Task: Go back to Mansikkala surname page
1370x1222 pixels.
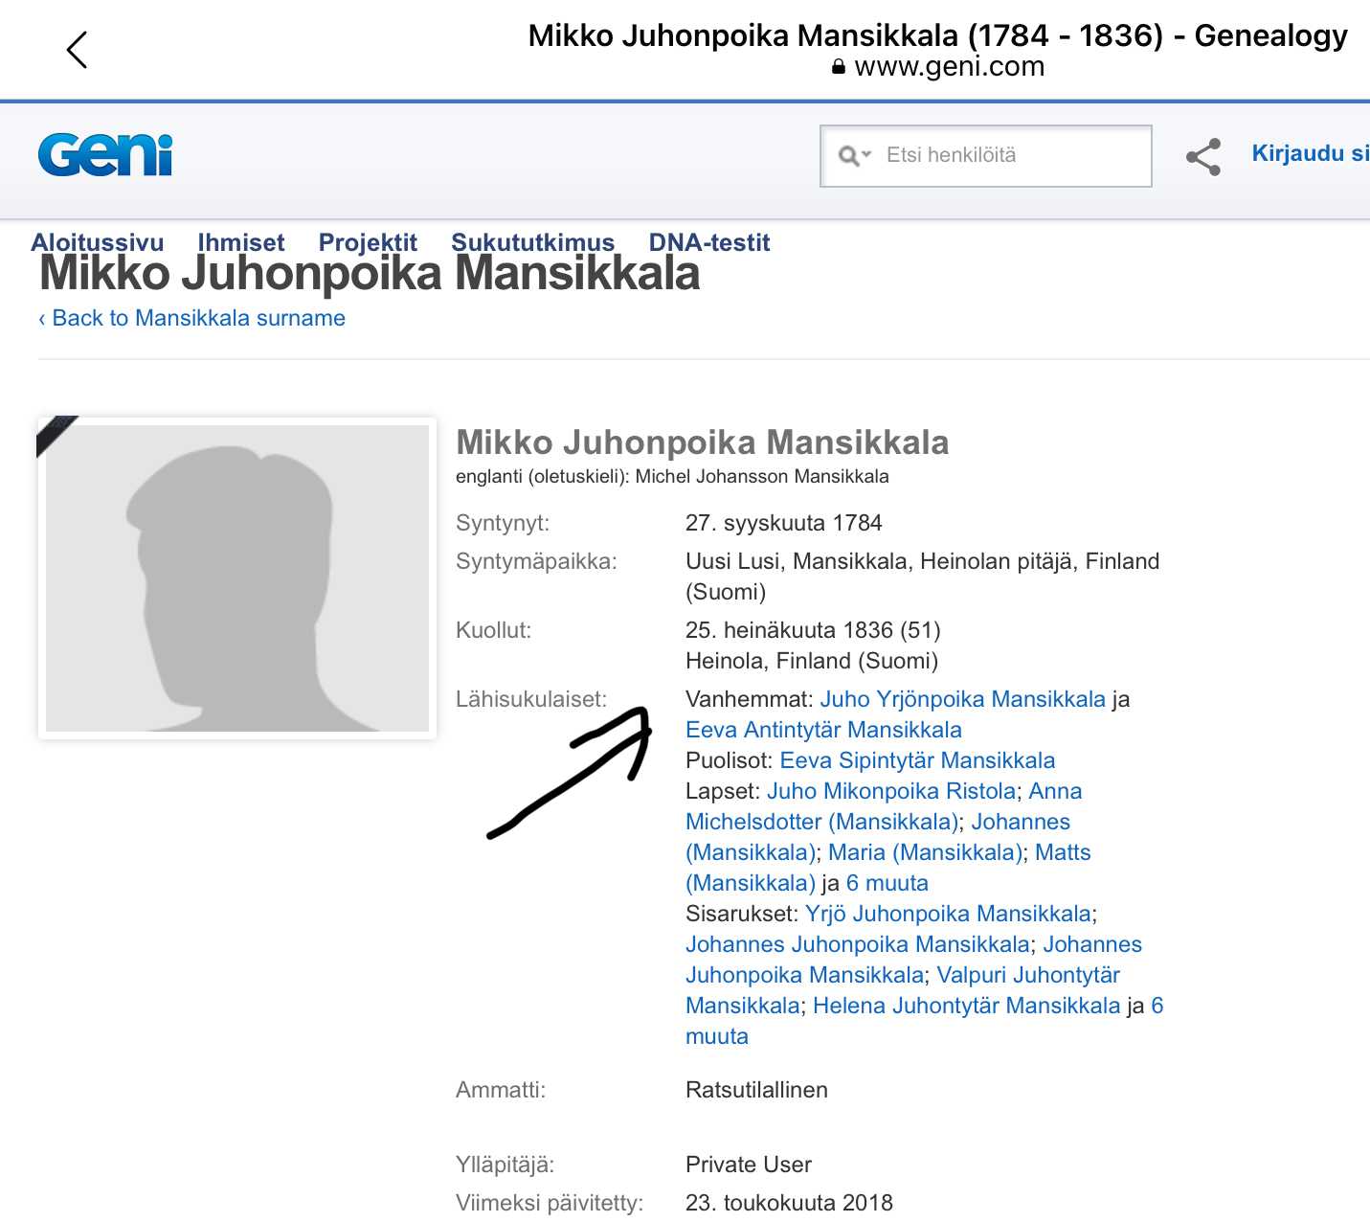Action: point(191,318)
